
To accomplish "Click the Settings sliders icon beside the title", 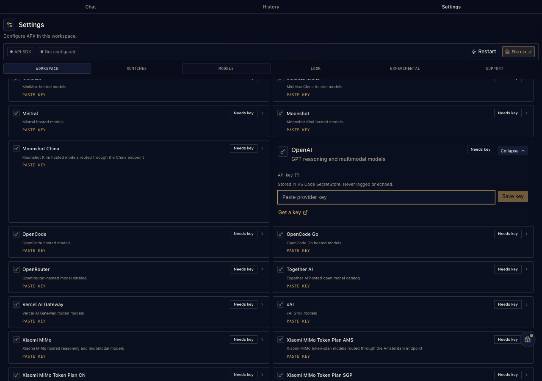I will 9,25.
